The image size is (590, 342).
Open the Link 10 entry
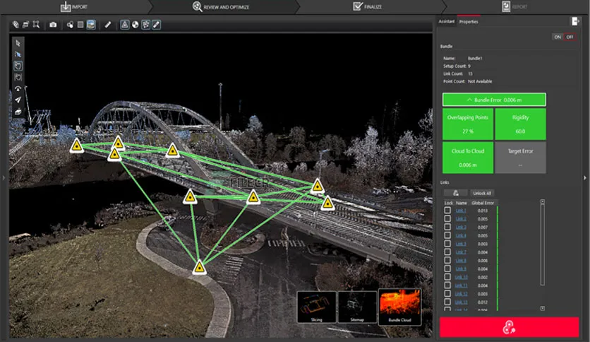click(461, 277)
